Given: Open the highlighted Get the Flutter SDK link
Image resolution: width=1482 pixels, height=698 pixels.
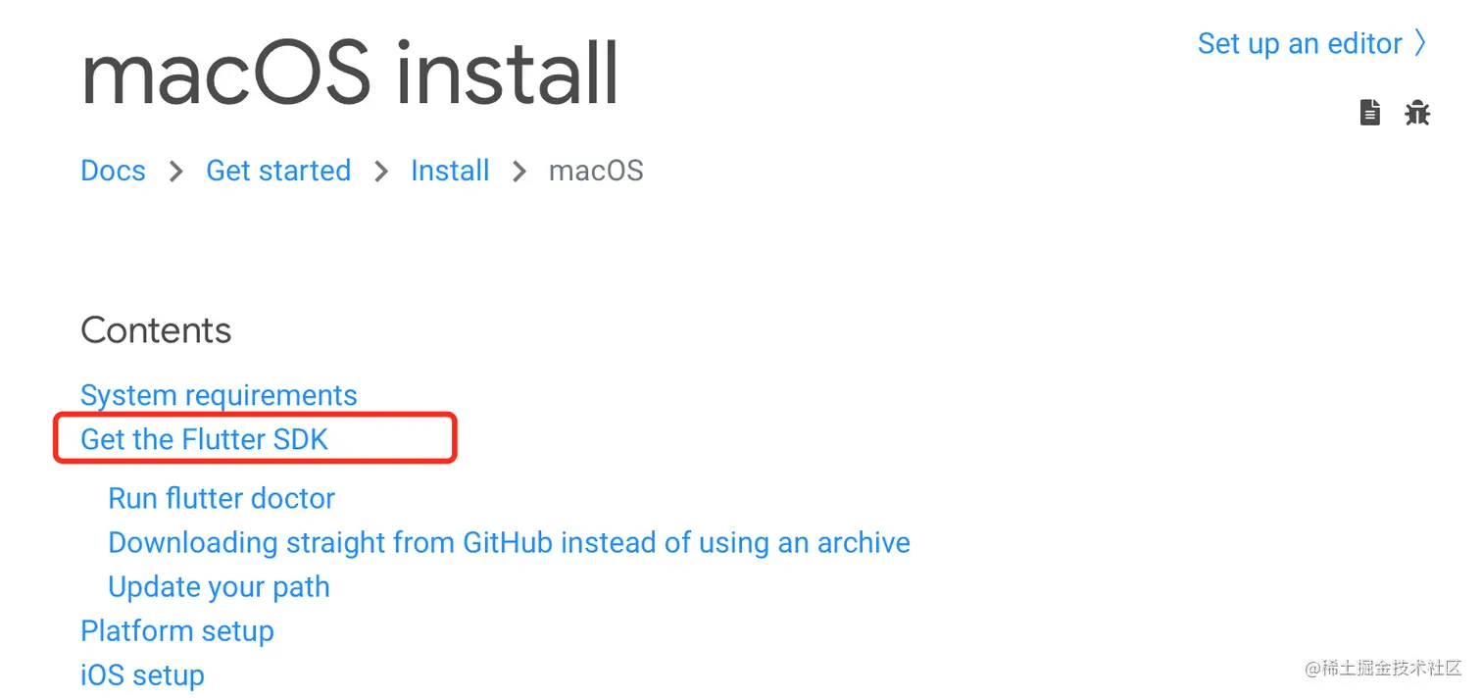Looking at the screenshot, I should coord(205,439).
